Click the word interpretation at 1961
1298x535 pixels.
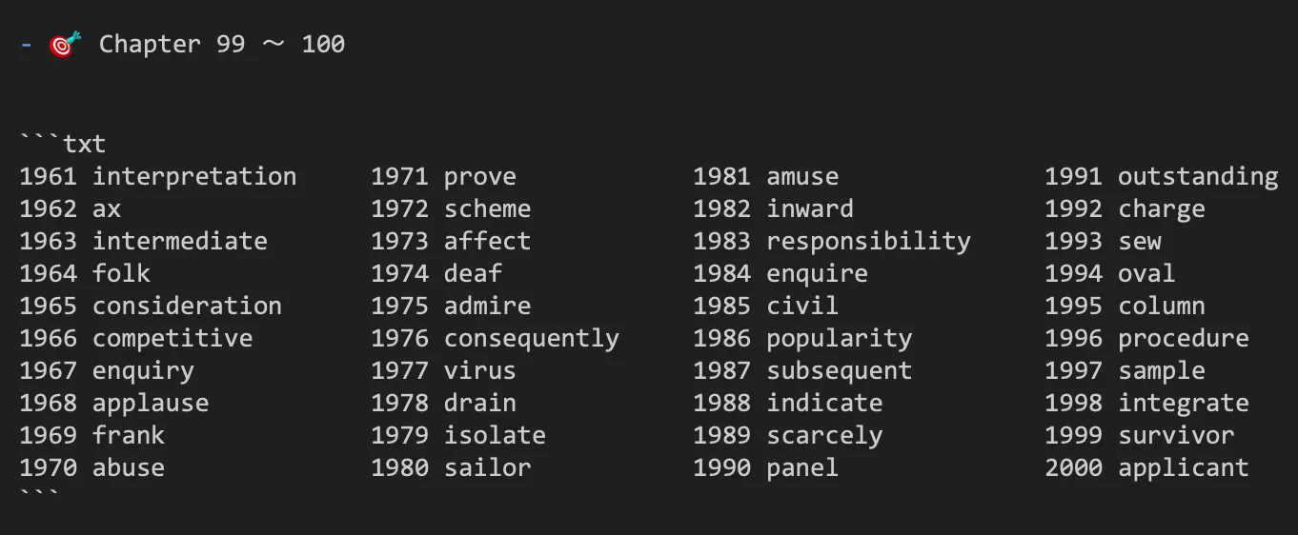pos(194,177)
